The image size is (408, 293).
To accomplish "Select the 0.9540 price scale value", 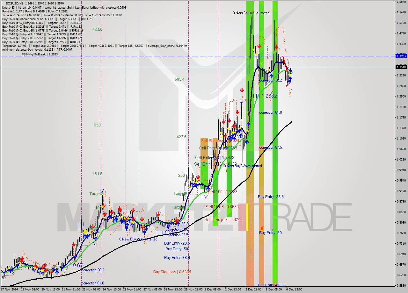I will (401, 181).
